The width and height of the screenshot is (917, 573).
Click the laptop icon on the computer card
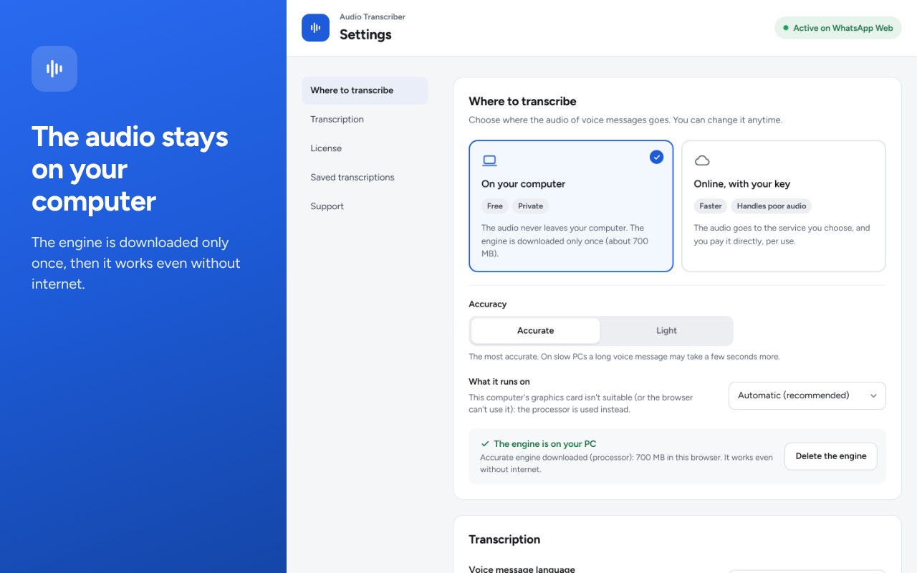pyautogui.click(x=489, y=160)
